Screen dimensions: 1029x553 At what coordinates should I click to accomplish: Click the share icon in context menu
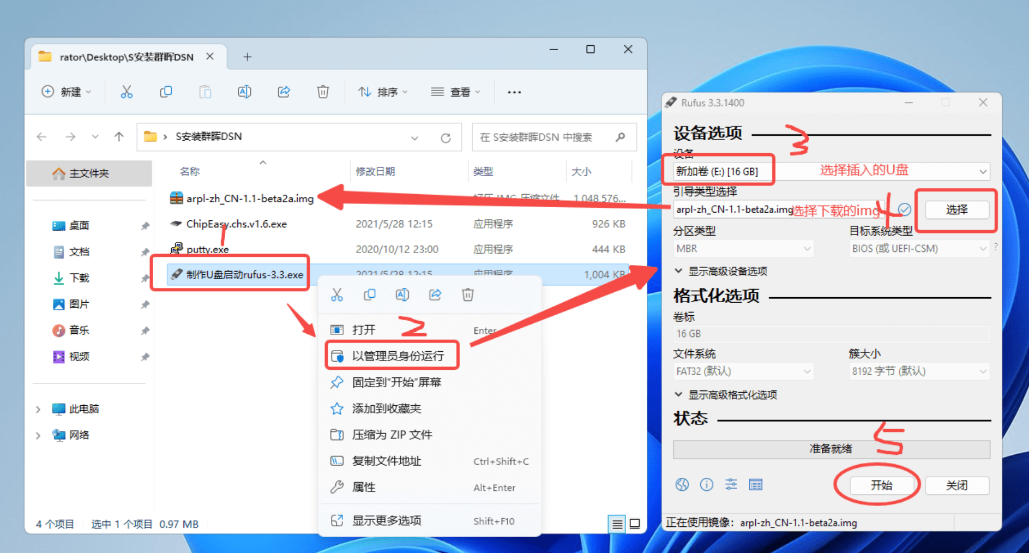[435, 295]
